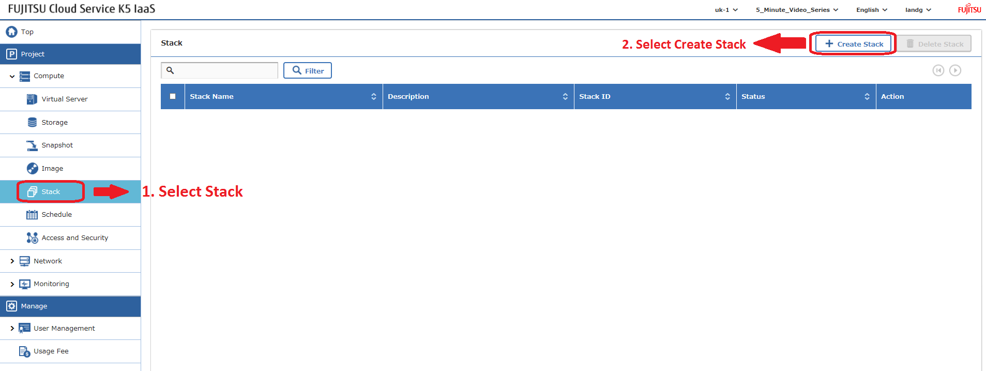
Task: Click the Schedule calendar icon
Action: coord(32,215)
